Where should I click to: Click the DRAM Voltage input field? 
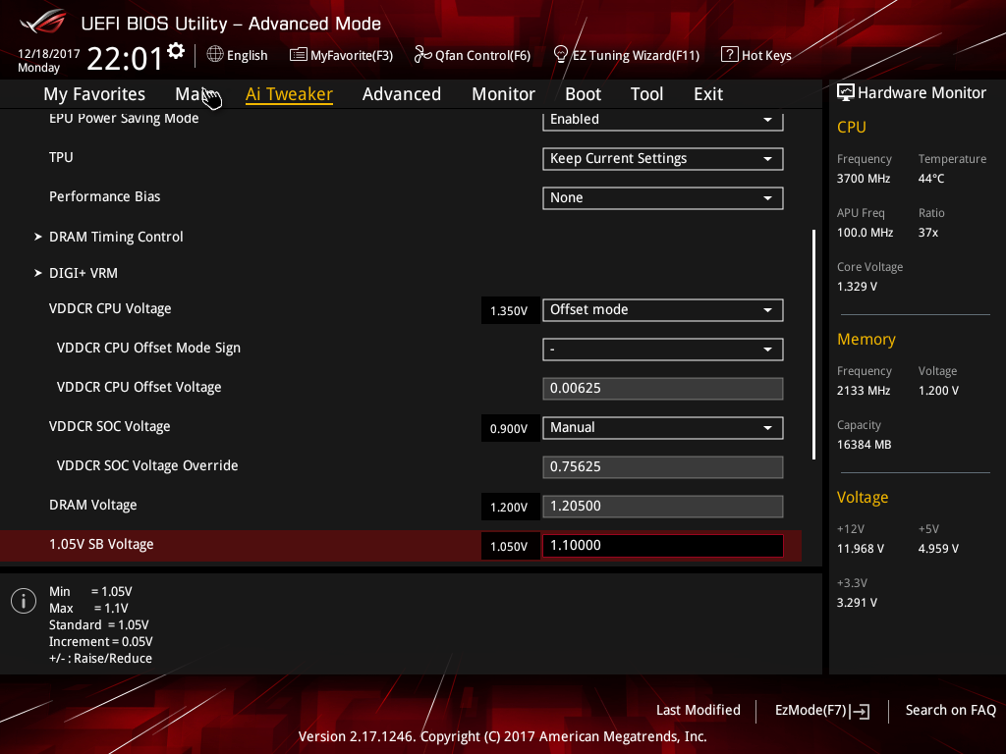[663, 506]
